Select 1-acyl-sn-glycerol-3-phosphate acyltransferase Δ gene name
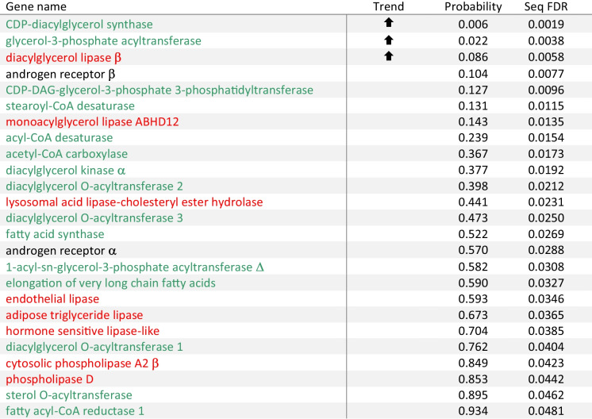592x419 pixels. click(135, 267)
